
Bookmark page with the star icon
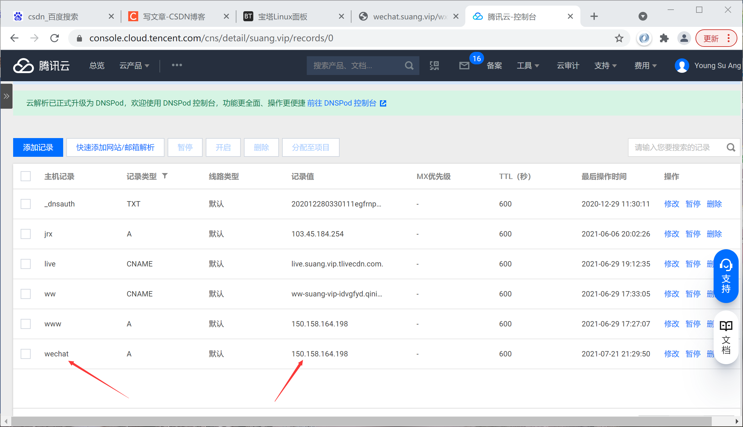(619, 38)
